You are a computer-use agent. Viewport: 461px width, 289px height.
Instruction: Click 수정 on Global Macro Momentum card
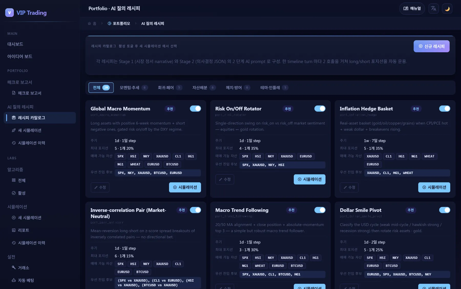point(100,187)
